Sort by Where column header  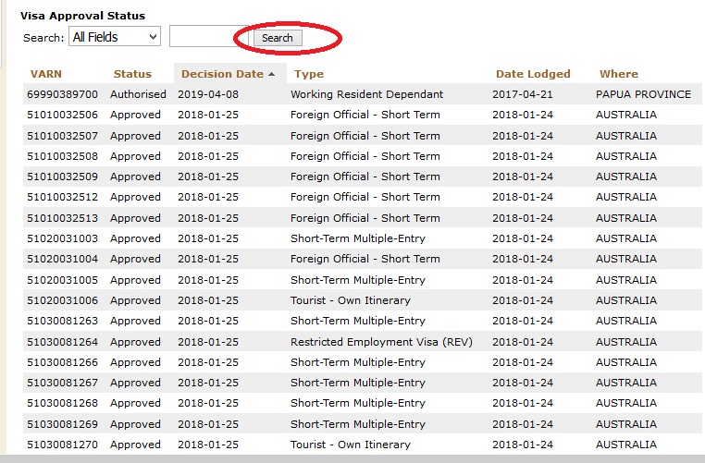(x=618, y=74)
